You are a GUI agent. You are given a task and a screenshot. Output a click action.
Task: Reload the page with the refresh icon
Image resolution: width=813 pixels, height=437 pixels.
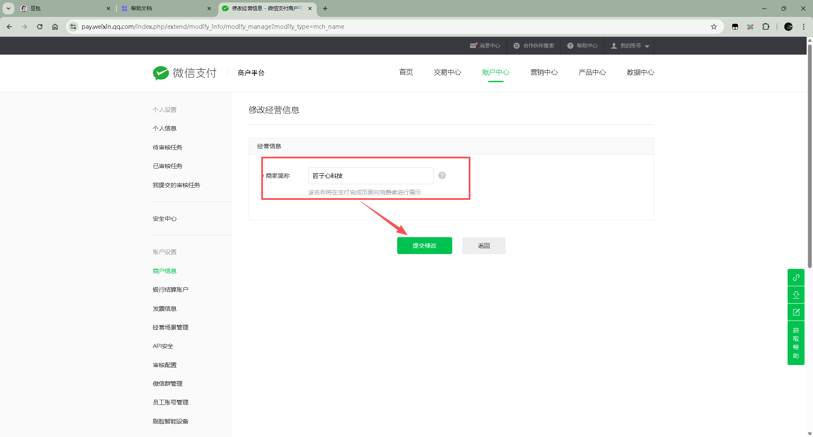click(x=40, y=27)
